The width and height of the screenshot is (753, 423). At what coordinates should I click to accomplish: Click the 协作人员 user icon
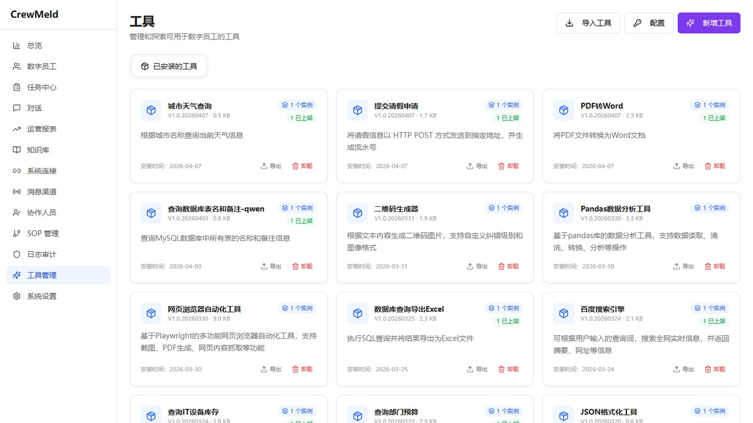coord(16,212)
